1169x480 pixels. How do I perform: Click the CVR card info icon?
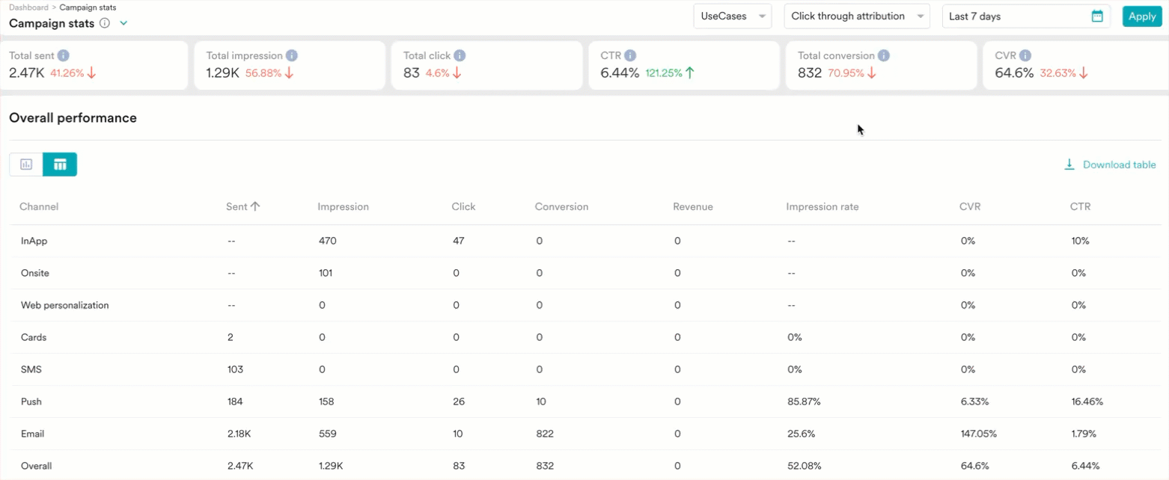[x=1025, y=55]
